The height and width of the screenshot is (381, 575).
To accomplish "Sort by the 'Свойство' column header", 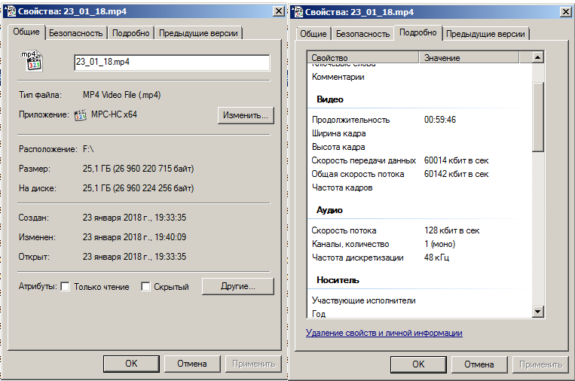I will pyautogui.click(x=362, y=58).
